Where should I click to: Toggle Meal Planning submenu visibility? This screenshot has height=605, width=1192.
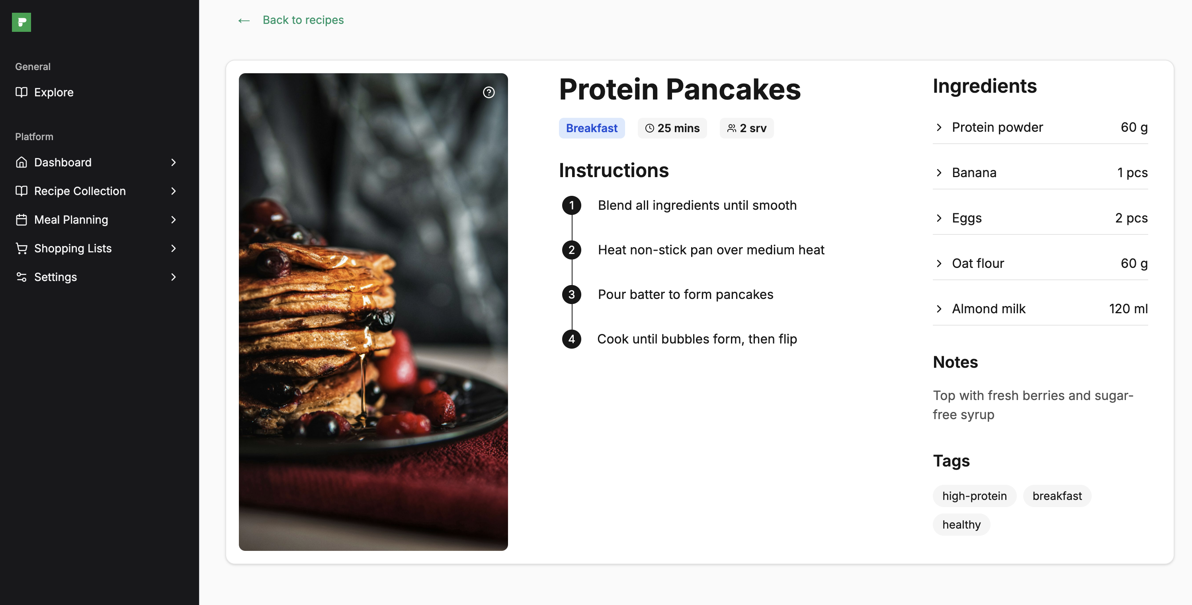[174, 219]
